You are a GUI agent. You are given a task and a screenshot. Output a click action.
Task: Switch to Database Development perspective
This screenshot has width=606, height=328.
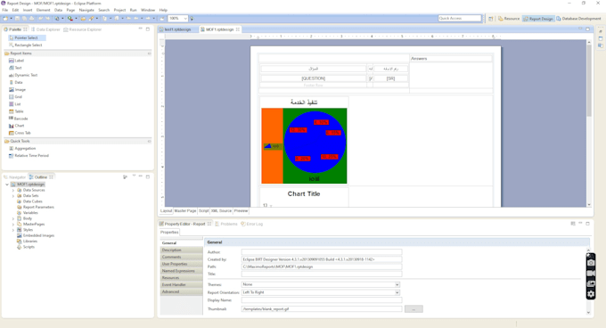578,19
